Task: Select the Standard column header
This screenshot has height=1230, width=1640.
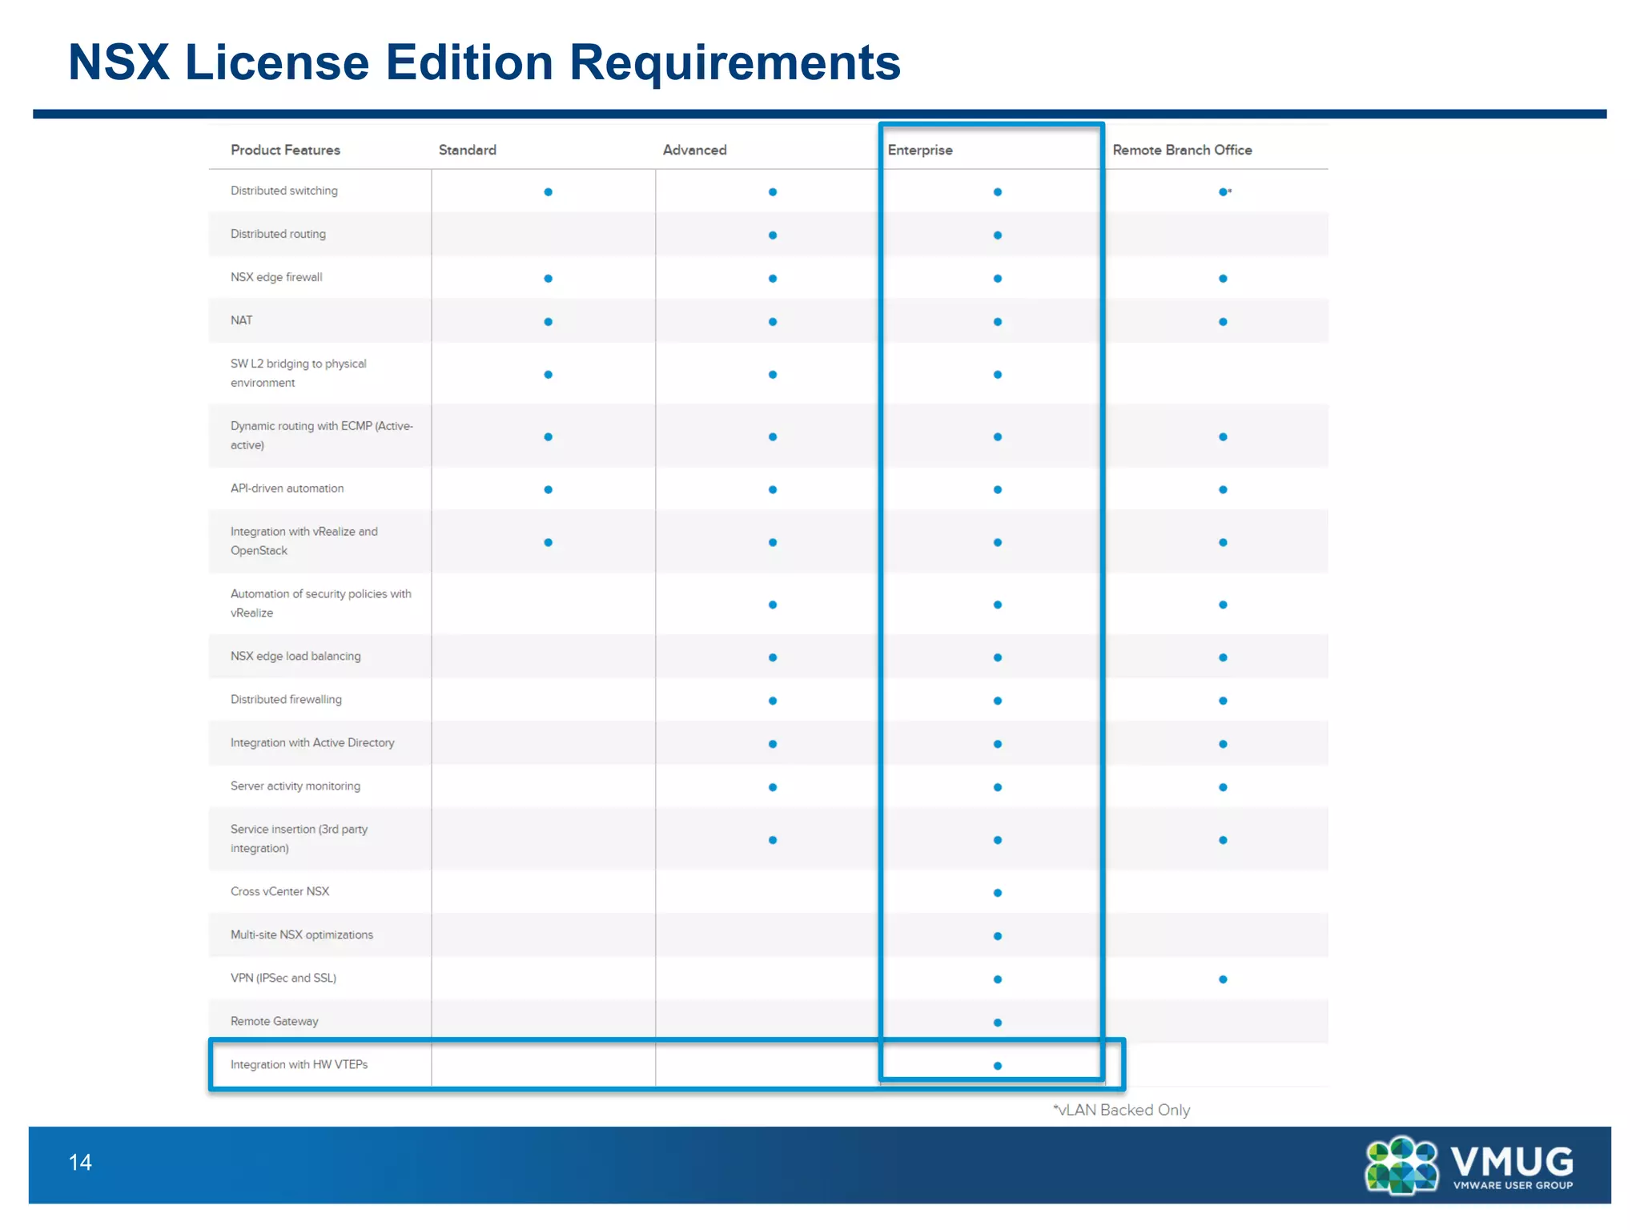Action: 468,150
